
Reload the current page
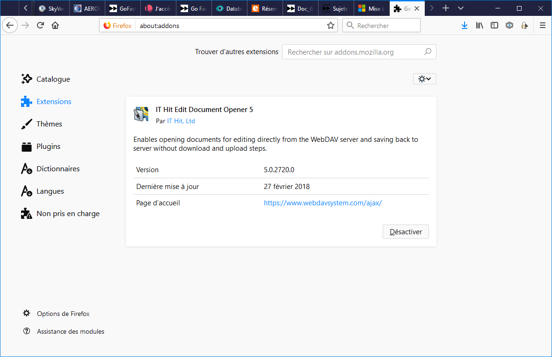[x=40, y=26]
